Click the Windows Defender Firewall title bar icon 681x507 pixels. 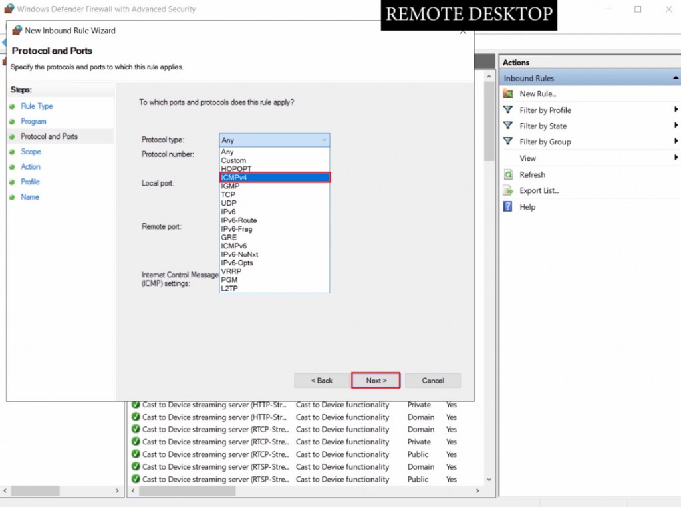(9, 9)
